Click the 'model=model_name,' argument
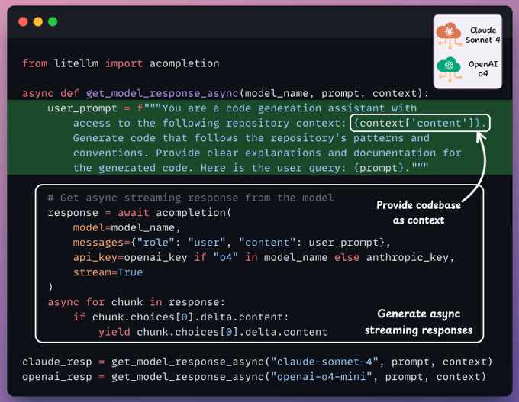This screenshot has width=519, height=402. pyautogui.click(x=127, y=227)
